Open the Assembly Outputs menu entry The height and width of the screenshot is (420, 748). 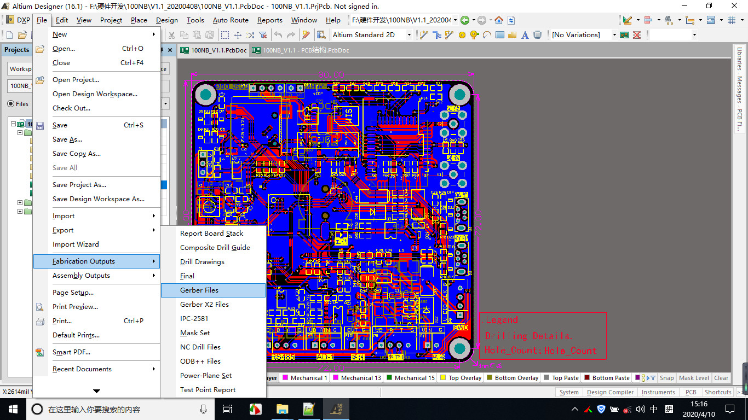97,276
